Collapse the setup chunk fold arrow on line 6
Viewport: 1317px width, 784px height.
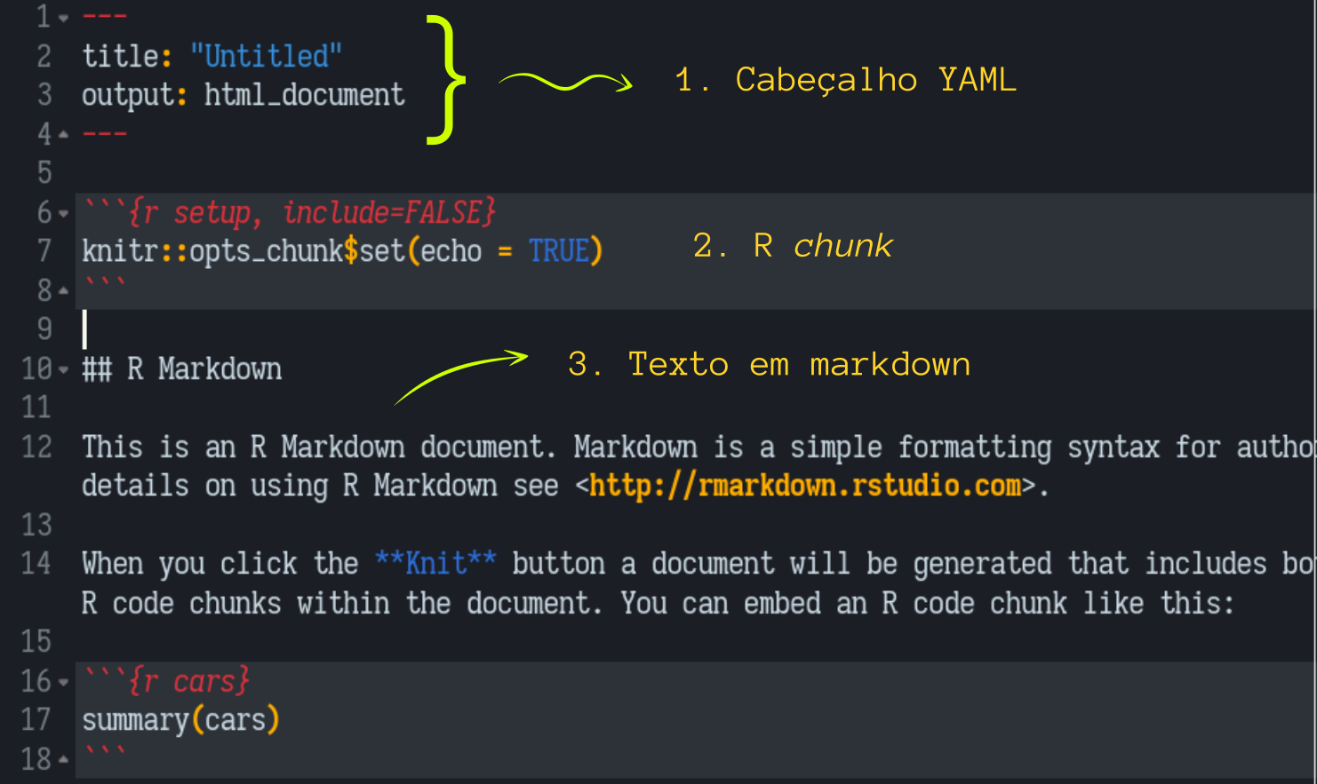point(64,214)
